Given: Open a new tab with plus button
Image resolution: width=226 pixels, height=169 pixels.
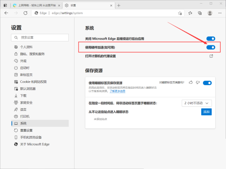Looking at the screenshot, I should click(x=119, y=5).
